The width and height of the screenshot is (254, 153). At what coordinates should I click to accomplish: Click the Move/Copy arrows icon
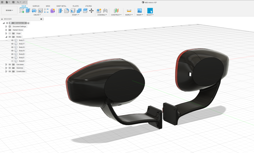91,11
